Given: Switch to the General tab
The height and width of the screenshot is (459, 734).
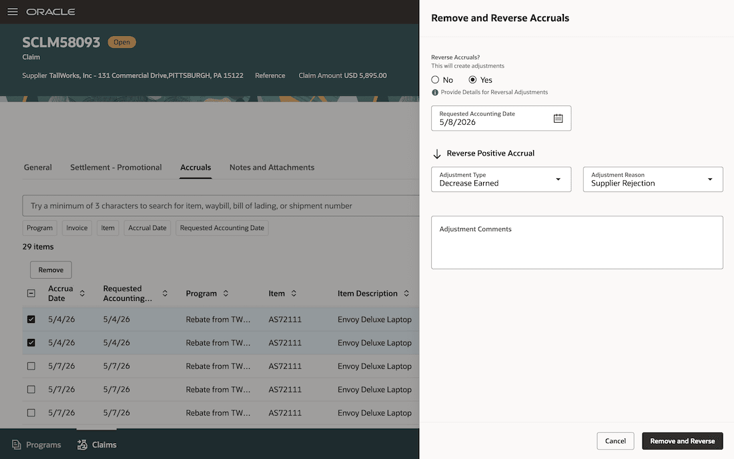Looking at the screenshot, I should [x=38, y=167].
